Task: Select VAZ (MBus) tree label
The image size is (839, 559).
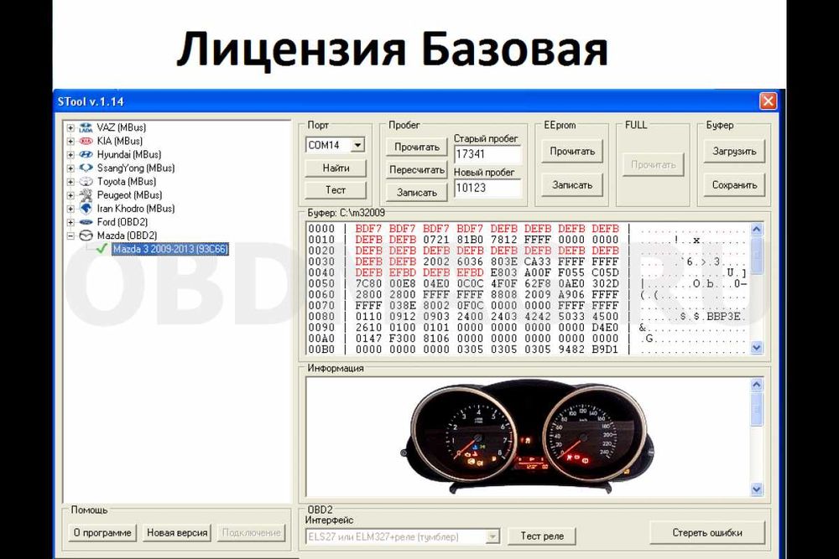Action: (122, 127)
